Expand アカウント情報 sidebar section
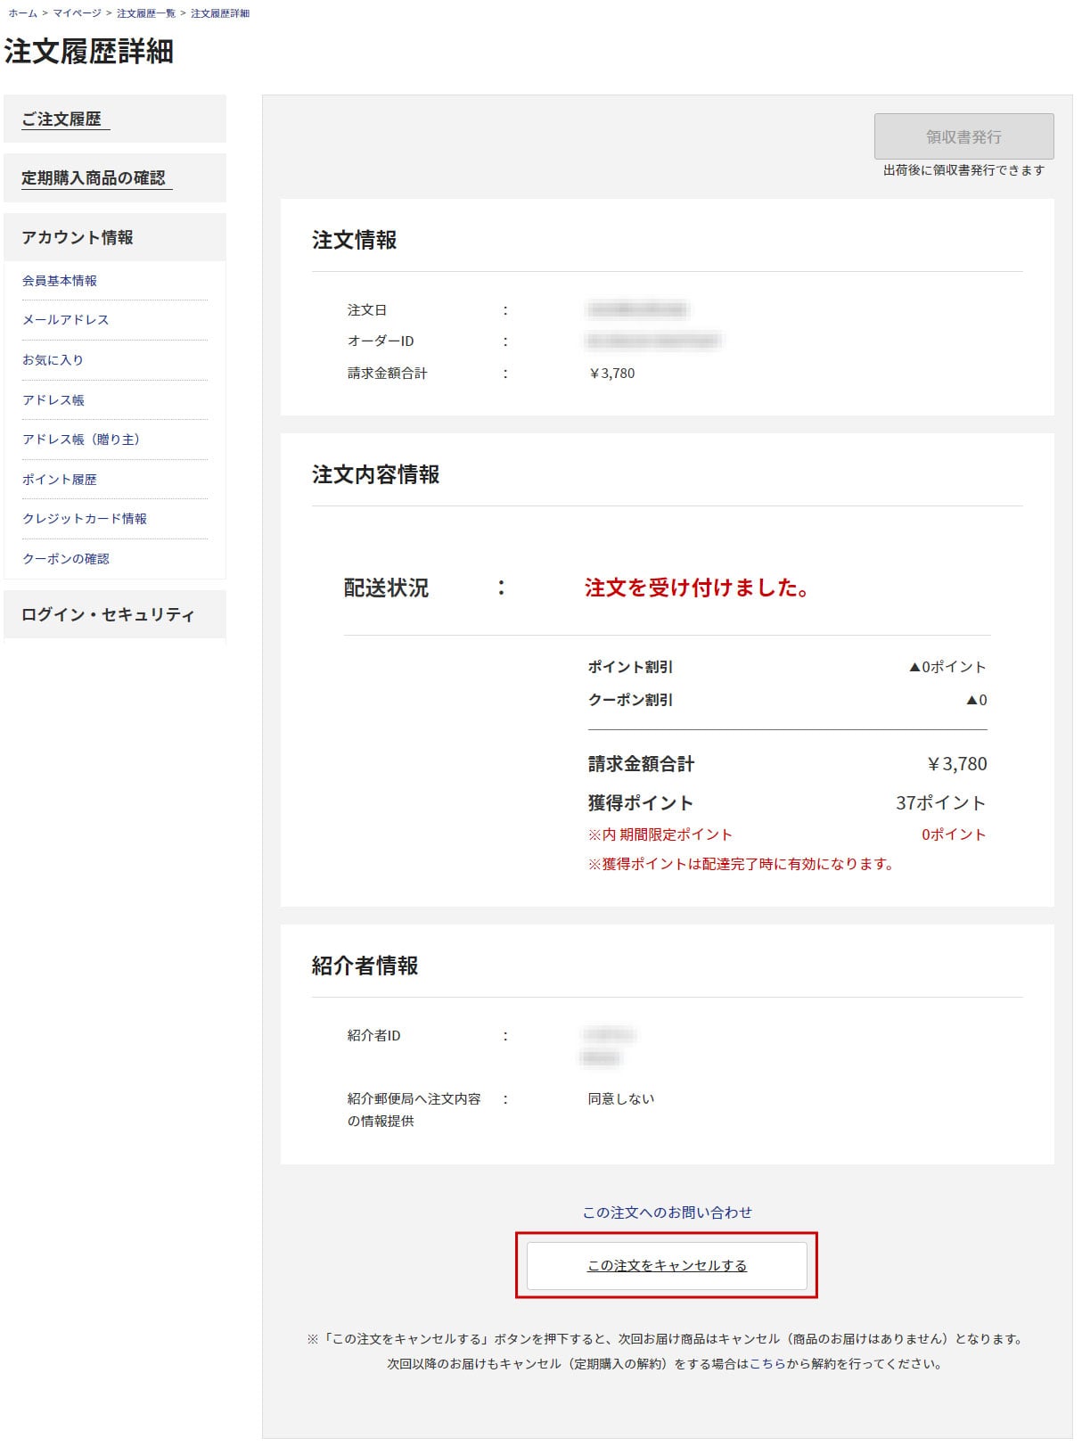Image resolution: width=1082 pixels, height=1455 pixels. coord(78,237)
